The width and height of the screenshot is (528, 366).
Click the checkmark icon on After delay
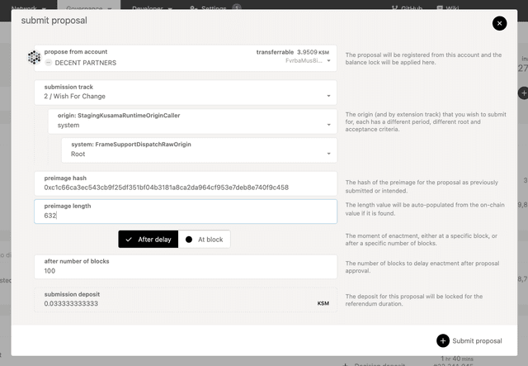tap(128, 240)
